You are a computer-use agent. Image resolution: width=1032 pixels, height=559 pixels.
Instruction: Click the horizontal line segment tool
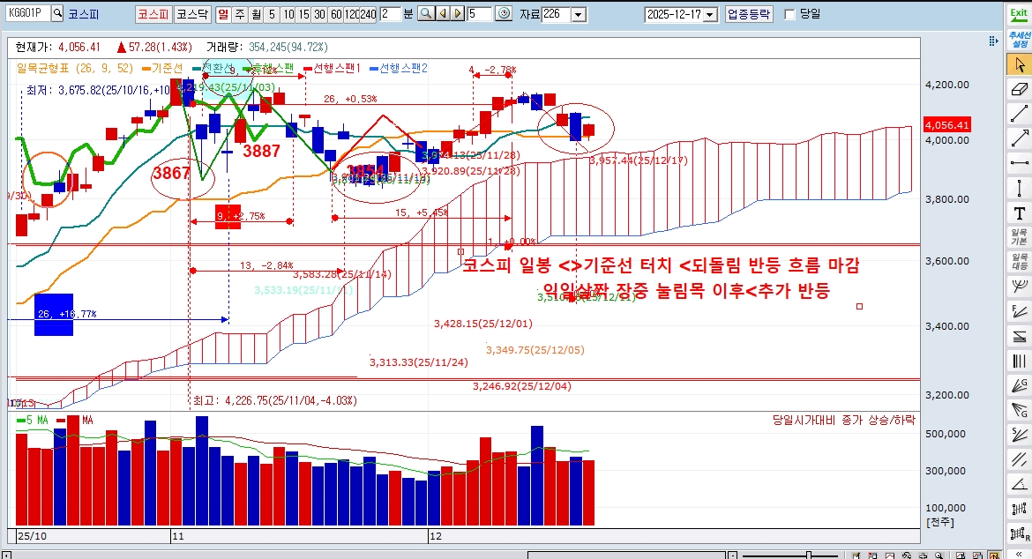[1020, 161]
